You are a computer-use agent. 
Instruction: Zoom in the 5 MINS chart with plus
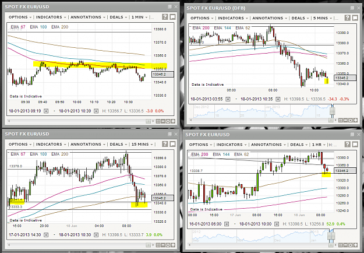[x=355, y=120]
